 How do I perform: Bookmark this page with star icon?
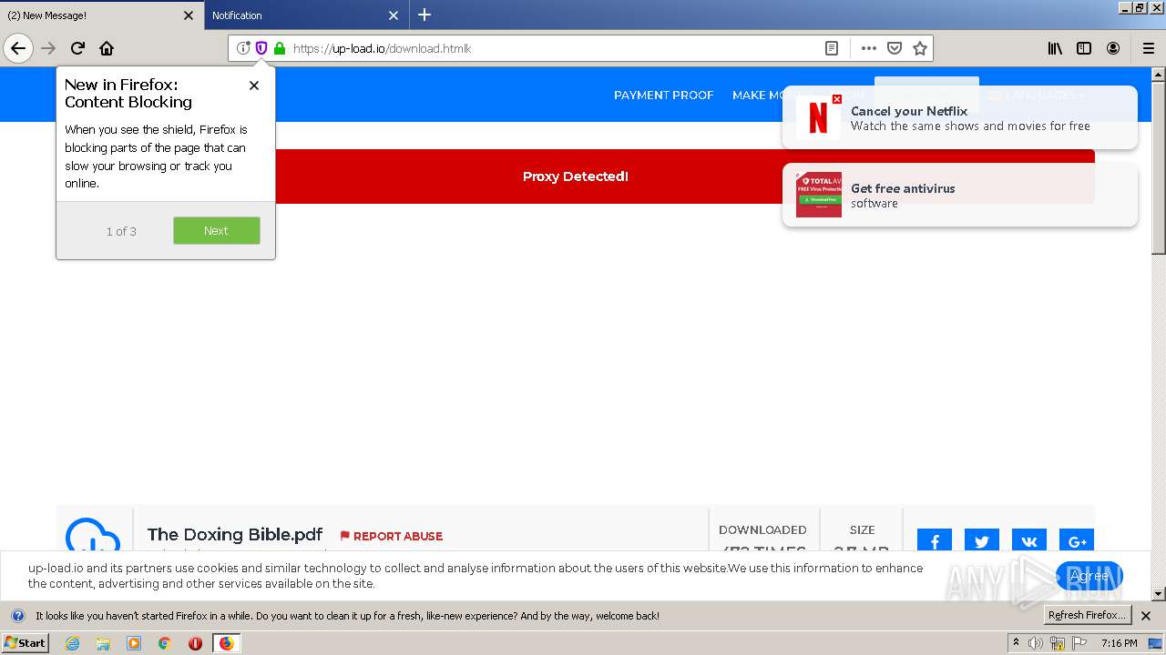(920, 48)
